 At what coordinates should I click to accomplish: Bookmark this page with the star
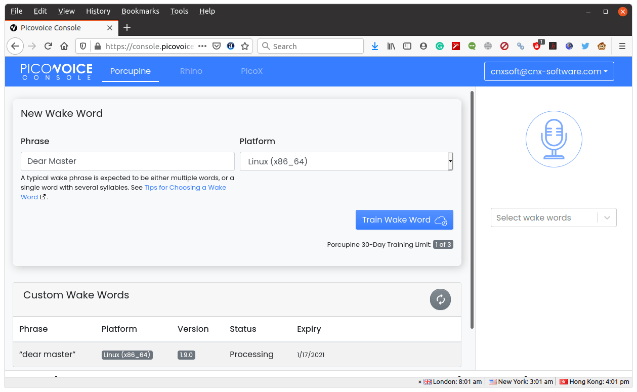(245, 46)
